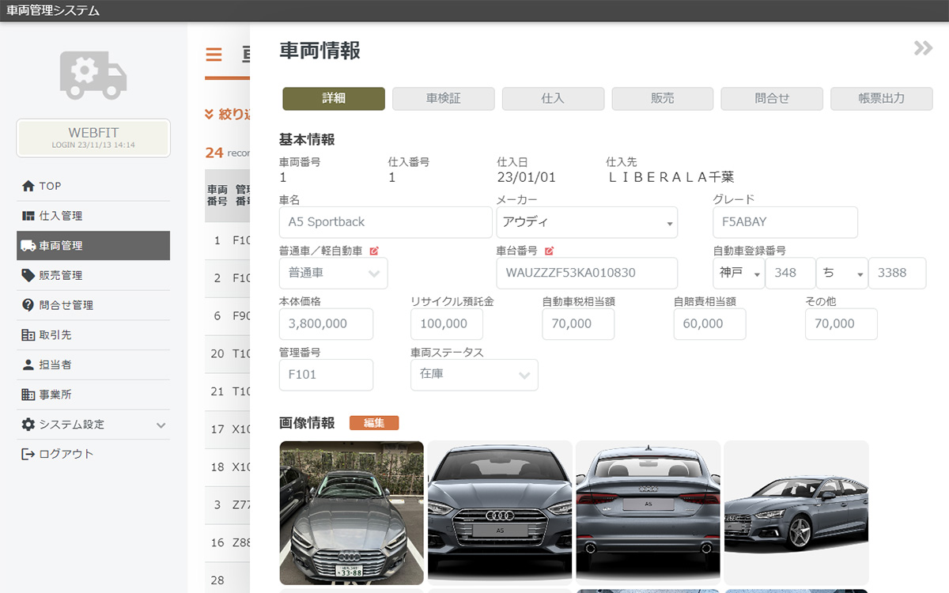Open 事業所 in the sidebar
949x593 pixels.
[93, 395]
